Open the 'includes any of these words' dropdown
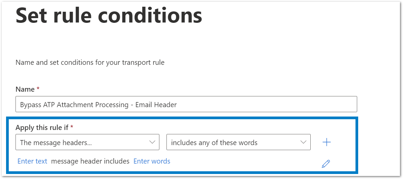 coord(239,142)
